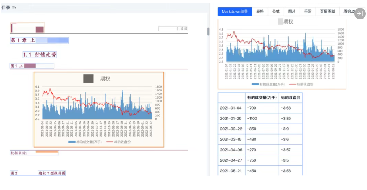Click the exit arrow icon at top right
This screenshot has width=367, height=190.
359,14
